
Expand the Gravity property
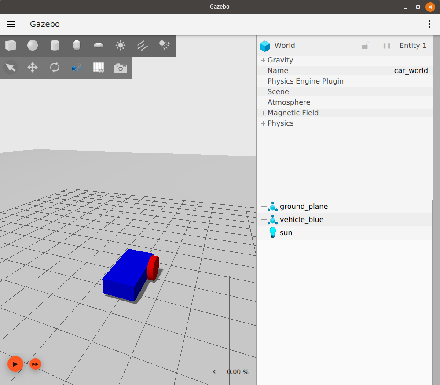[x=263, y=60]
